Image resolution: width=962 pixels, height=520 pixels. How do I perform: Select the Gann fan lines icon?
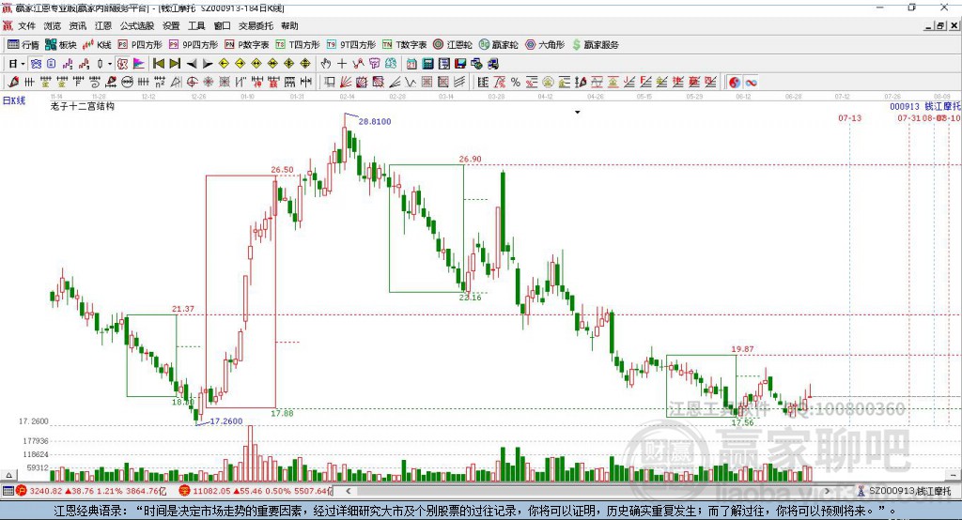tap(347, 83)
